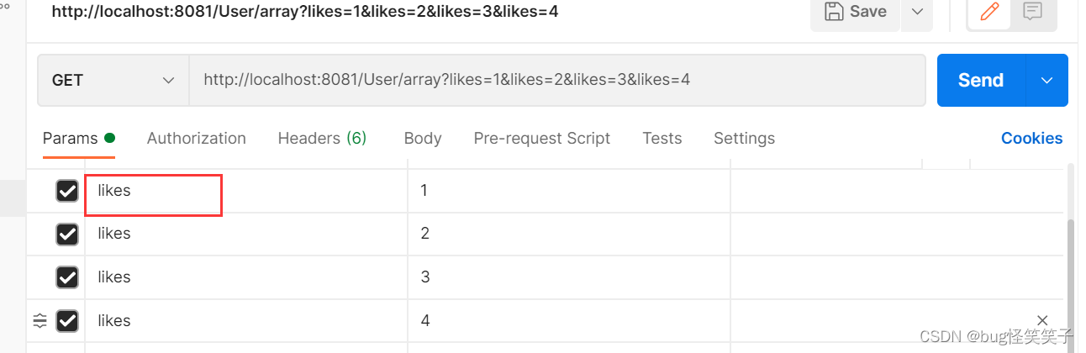Open the Pre-request Script tab

(542, 138)
